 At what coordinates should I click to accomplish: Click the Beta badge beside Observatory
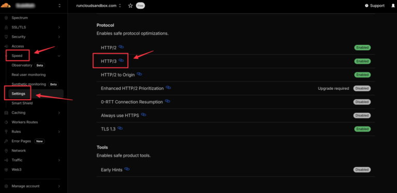coord(40,66)
